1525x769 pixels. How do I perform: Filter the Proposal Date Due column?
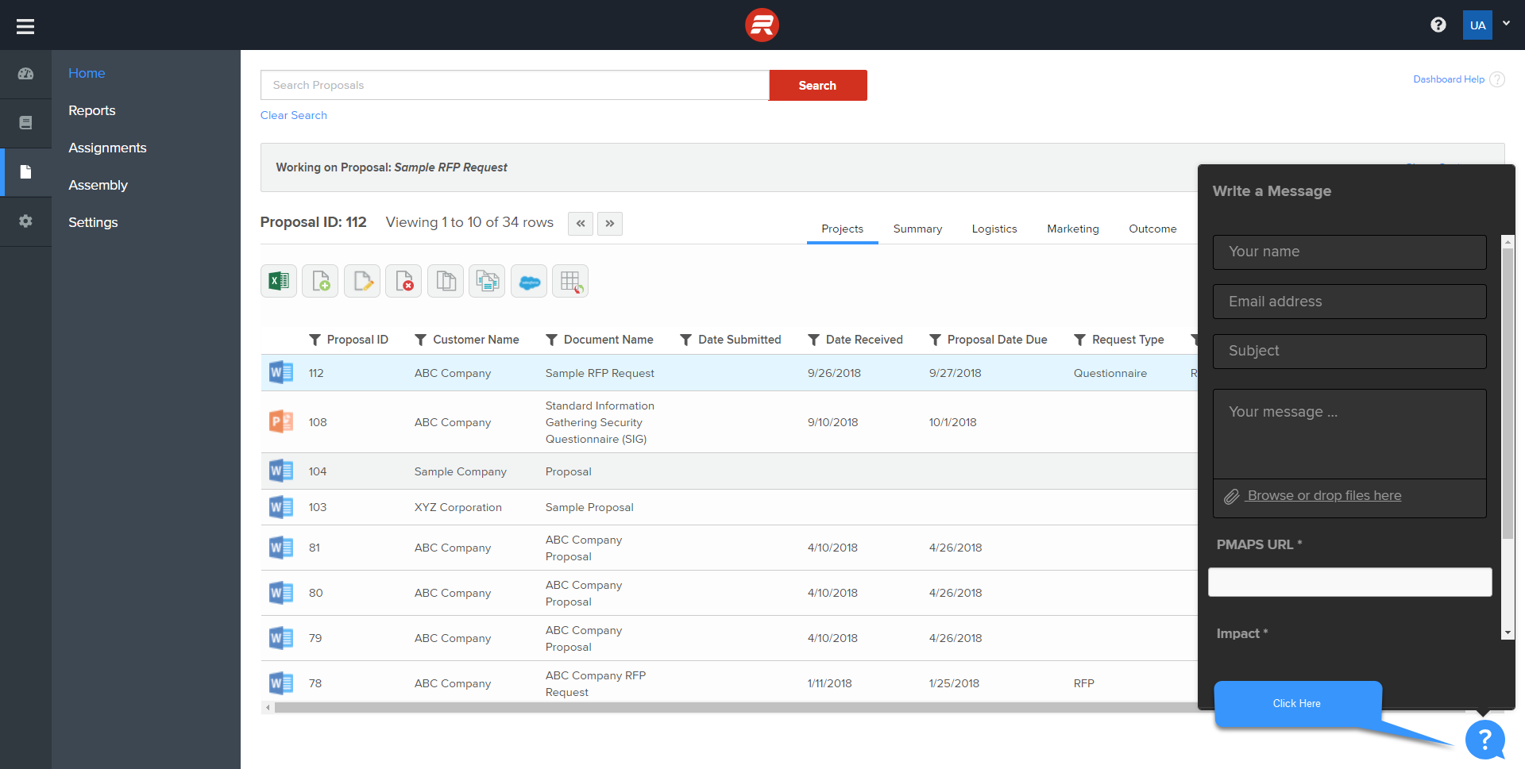936,340
